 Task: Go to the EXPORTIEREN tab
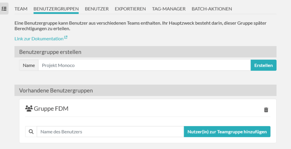130,9
